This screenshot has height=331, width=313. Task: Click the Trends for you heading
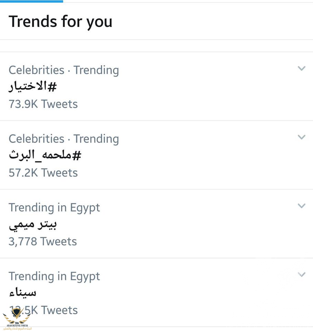60,22
